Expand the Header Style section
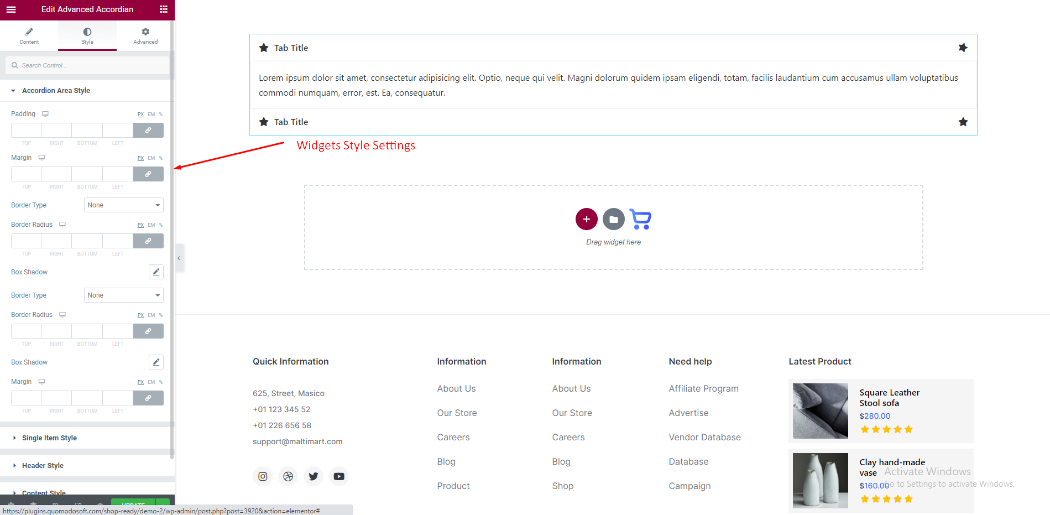This screenshot has height=515, width=1050. click(43, 465)
